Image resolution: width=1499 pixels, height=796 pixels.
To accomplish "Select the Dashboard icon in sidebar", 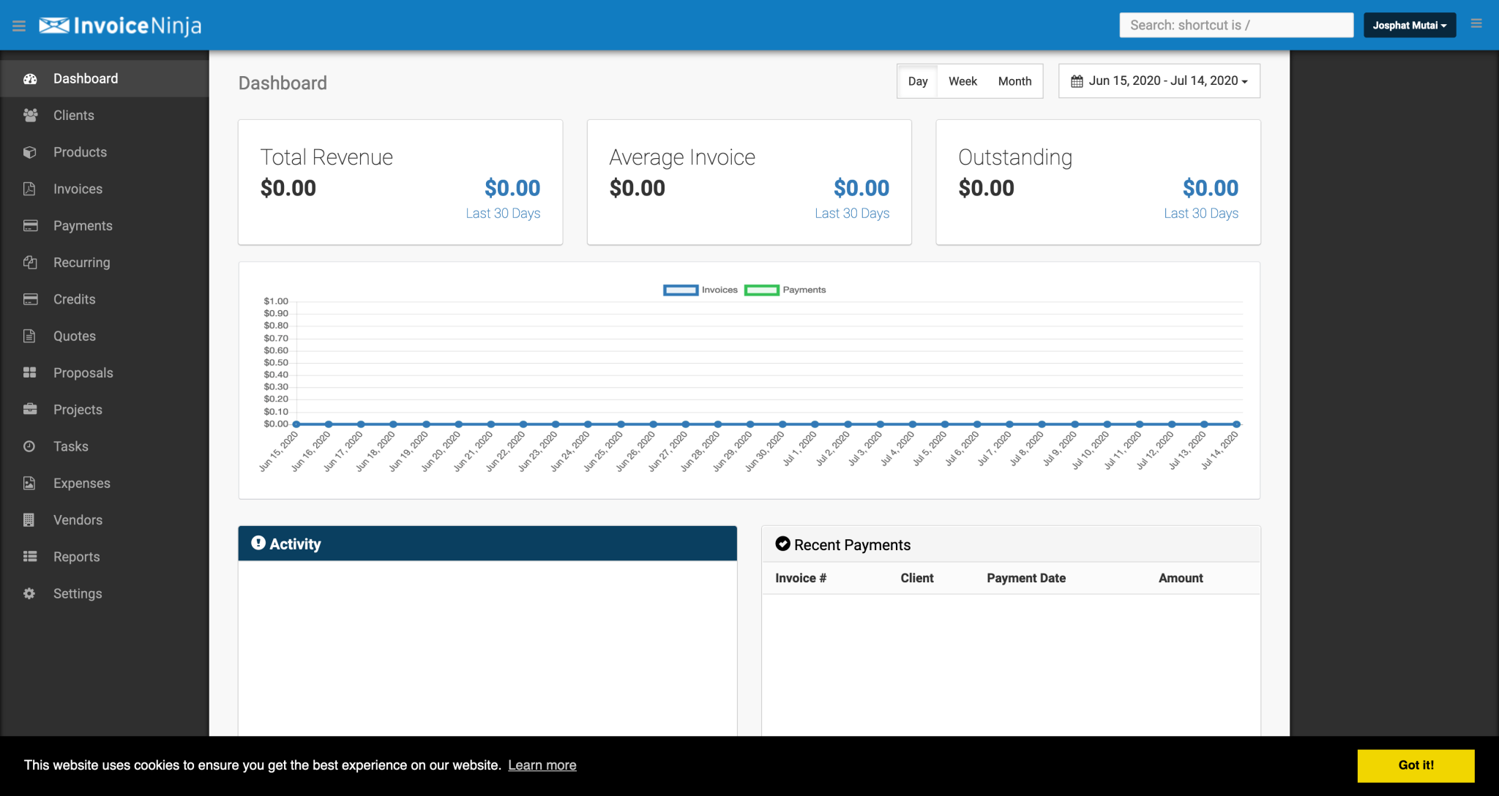I will coord(30,78).
